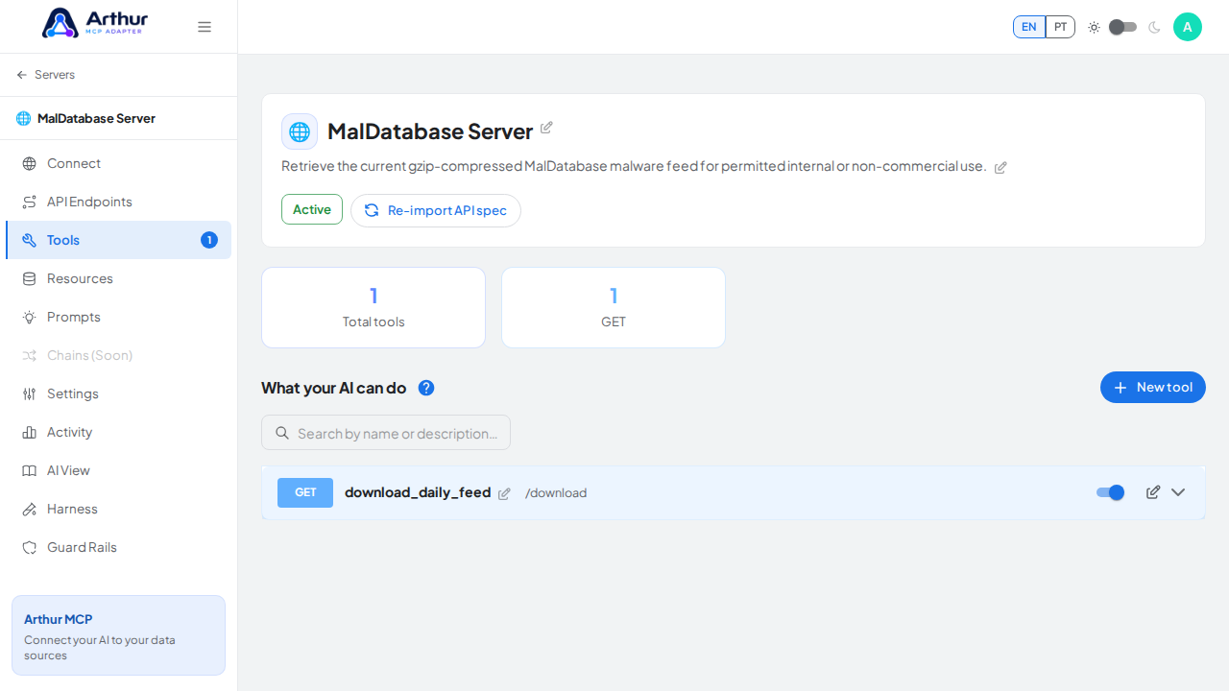Open the Resources section
Screen dimensions: 1229x691
tap(118, 278)
